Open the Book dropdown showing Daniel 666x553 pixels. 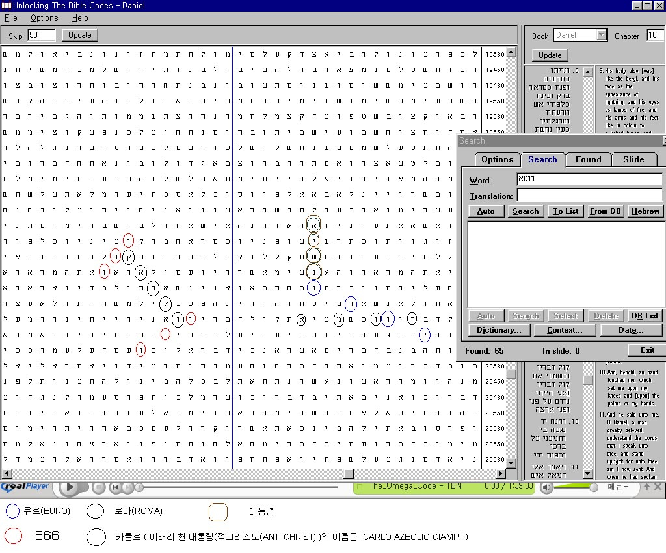pos(601,35)
